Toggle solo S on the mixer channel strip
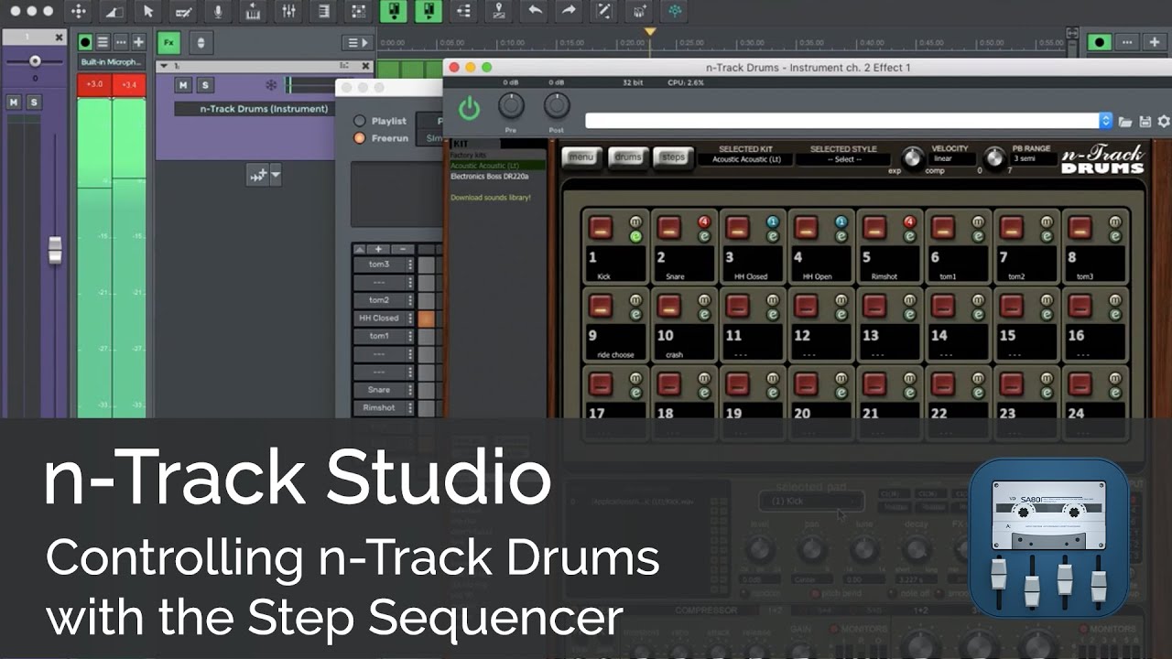 click(x=34, y=103)
